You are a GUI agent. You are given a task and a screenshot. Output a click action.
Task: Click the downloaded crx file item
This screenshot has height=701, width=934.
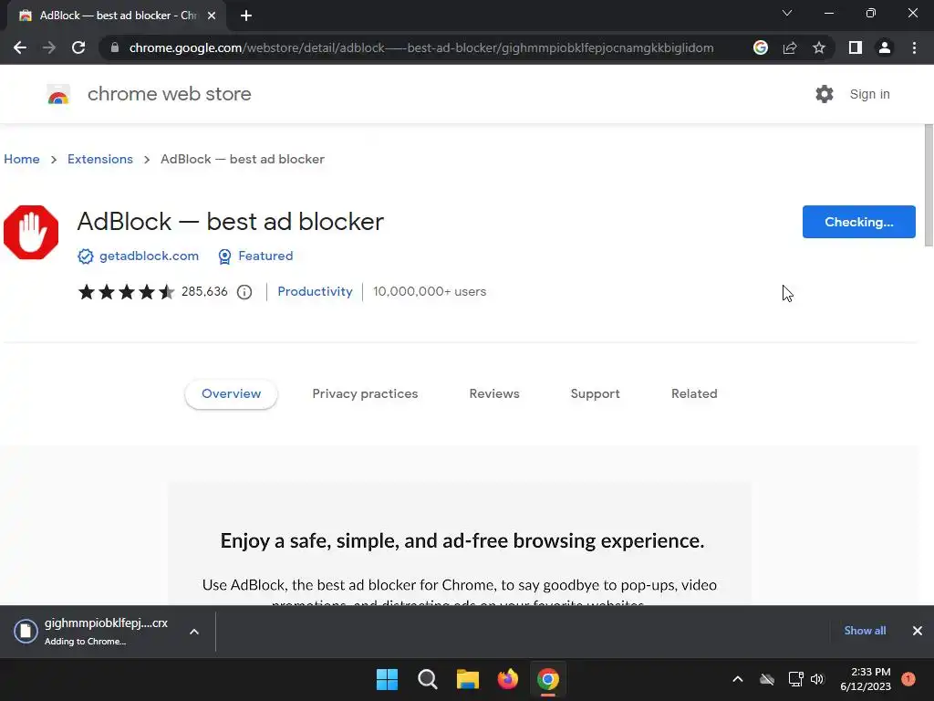[91, 632]
